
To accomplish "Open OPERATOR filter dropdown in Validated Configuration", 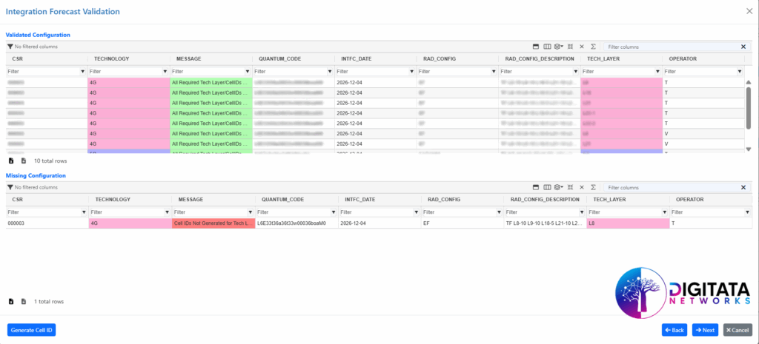I will pyautogui.click(x=739, y=72).
